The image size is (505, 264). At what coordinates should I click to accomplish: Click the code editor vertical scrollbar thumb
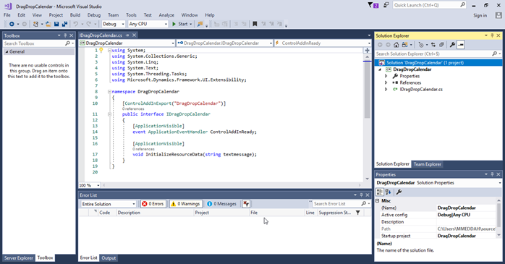tap(367, 90)
